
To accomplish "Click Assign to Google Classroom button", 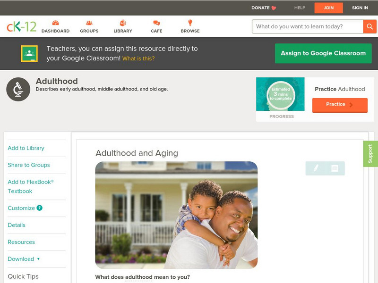I will tap(323, 53).
